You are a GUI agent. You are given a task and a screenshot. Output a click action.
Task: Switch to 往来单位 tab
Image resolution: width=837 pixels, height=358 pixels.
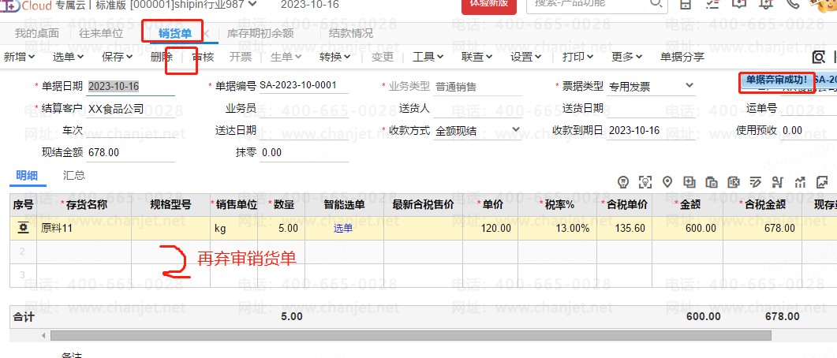101,34
